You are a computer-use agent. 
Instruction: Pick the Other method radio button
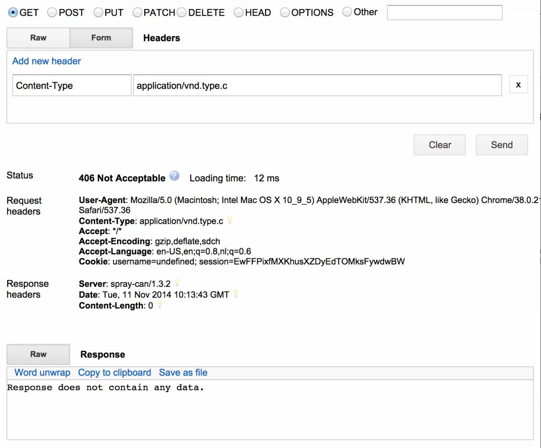347,12
